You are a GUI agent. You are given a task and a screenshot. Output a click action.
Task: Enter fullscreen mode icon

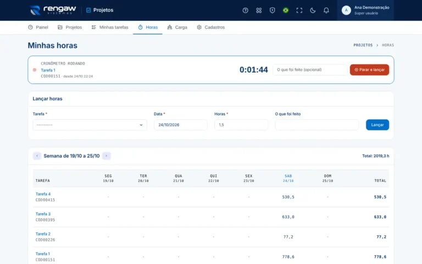[x=299, y=10]
